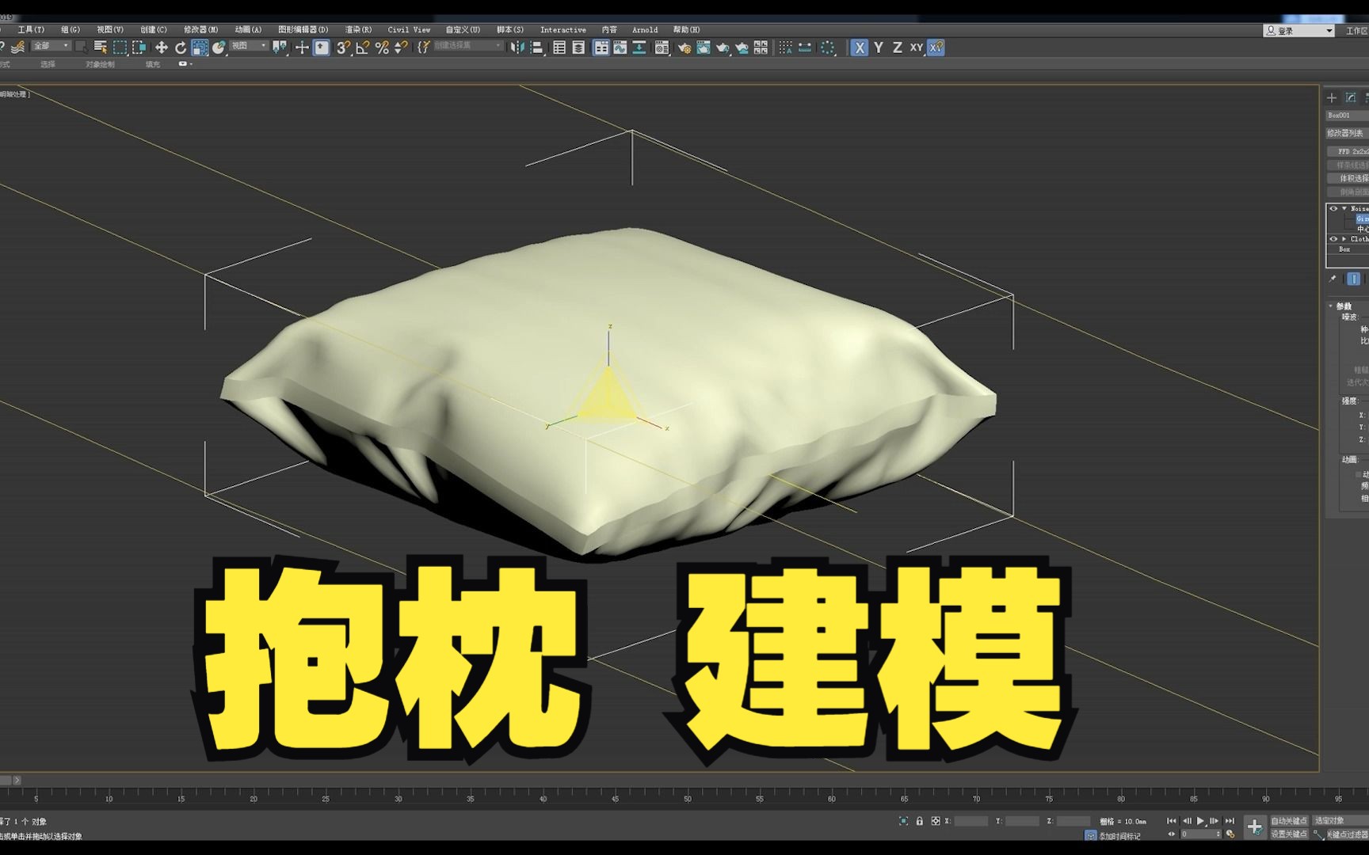Open the 渲染(R) menu
The image size is (1369, 855).
[x=358, y=29]
